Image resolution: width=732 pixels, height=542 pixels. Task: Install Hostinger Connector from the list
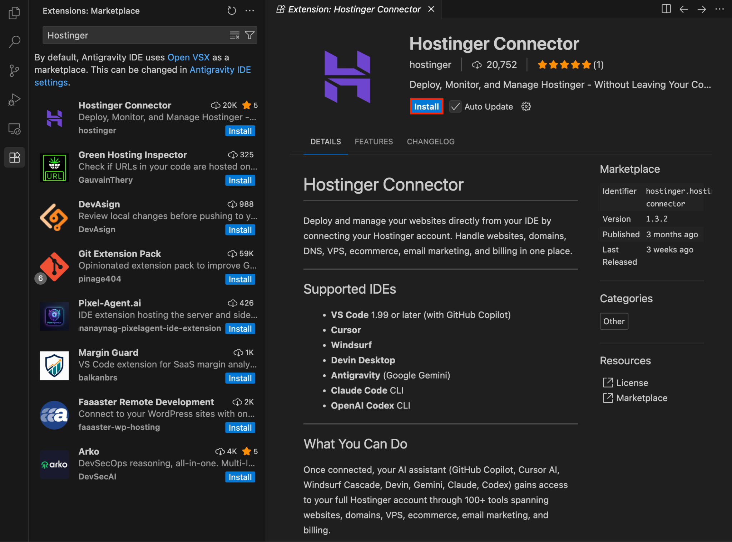(x=240, y=131)
